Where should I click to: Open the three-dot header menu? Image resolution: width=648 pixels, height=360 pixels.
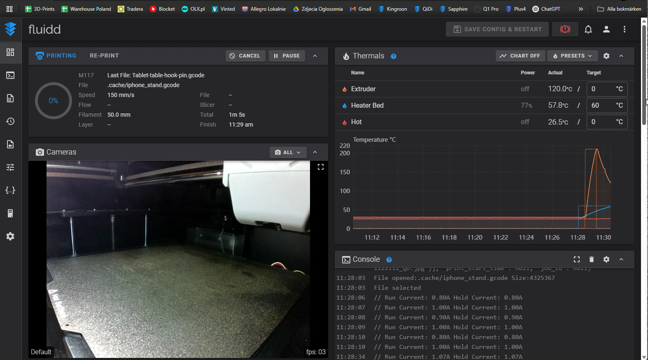pyautogui.click(x=625, y=29)
